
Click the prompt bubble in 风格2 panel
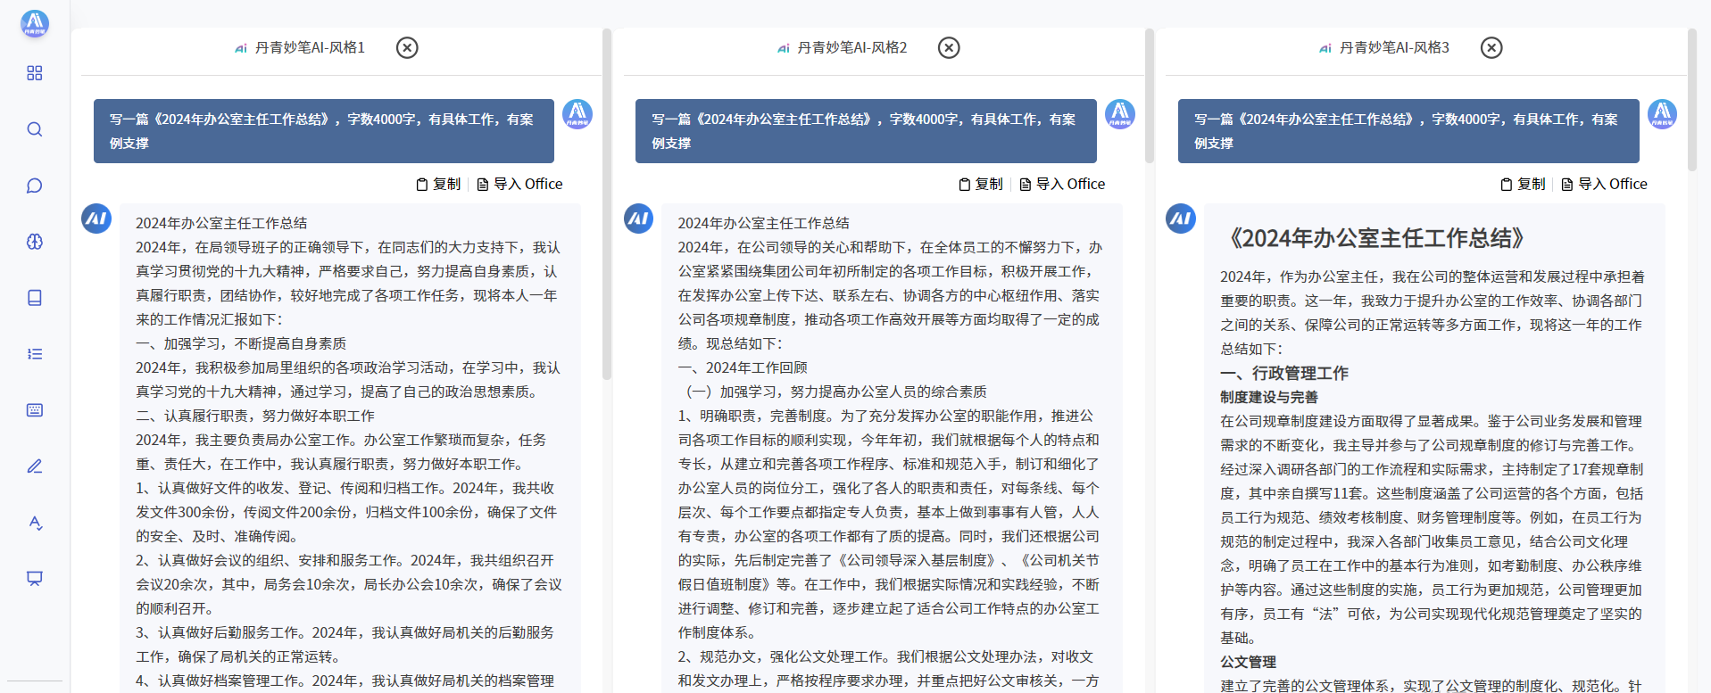[866, 131]
